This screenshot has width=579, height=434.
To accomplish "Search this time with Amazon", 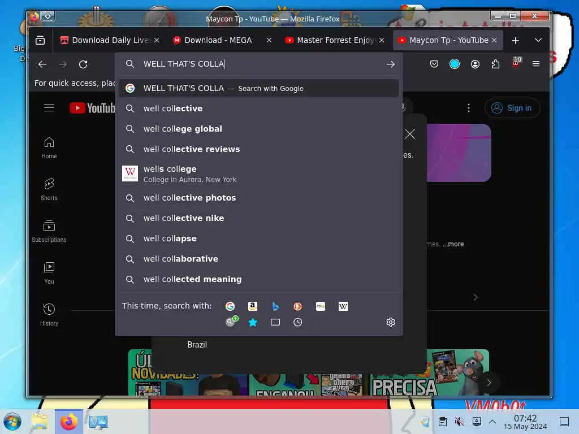I will (253, 306).
